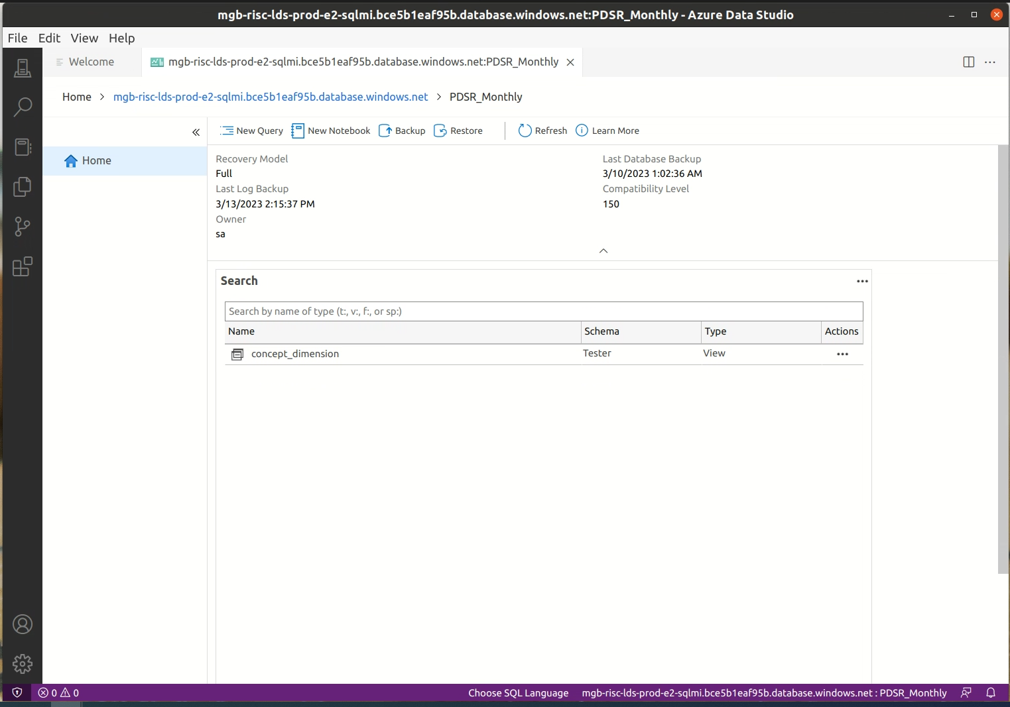The image size is (1010, 707).
Task: Open the Manage gear icon
Action: click(23, 664)
